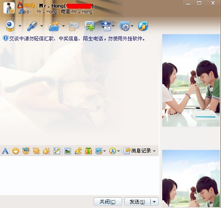Screen dimensions: 221x208
Task: Send SMS with phone envelope icon
Action: point(74,26)
